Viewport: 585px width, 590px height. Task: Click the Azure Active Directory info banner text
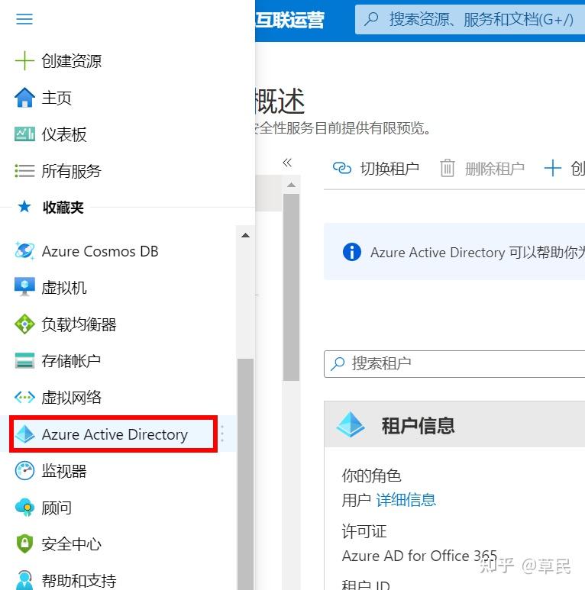coord(477,253)
